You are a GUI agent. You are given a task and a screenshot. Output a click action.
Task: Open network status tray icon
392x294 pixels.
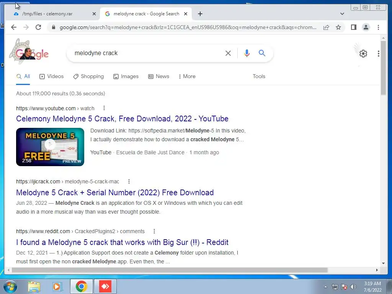(335, 287)
